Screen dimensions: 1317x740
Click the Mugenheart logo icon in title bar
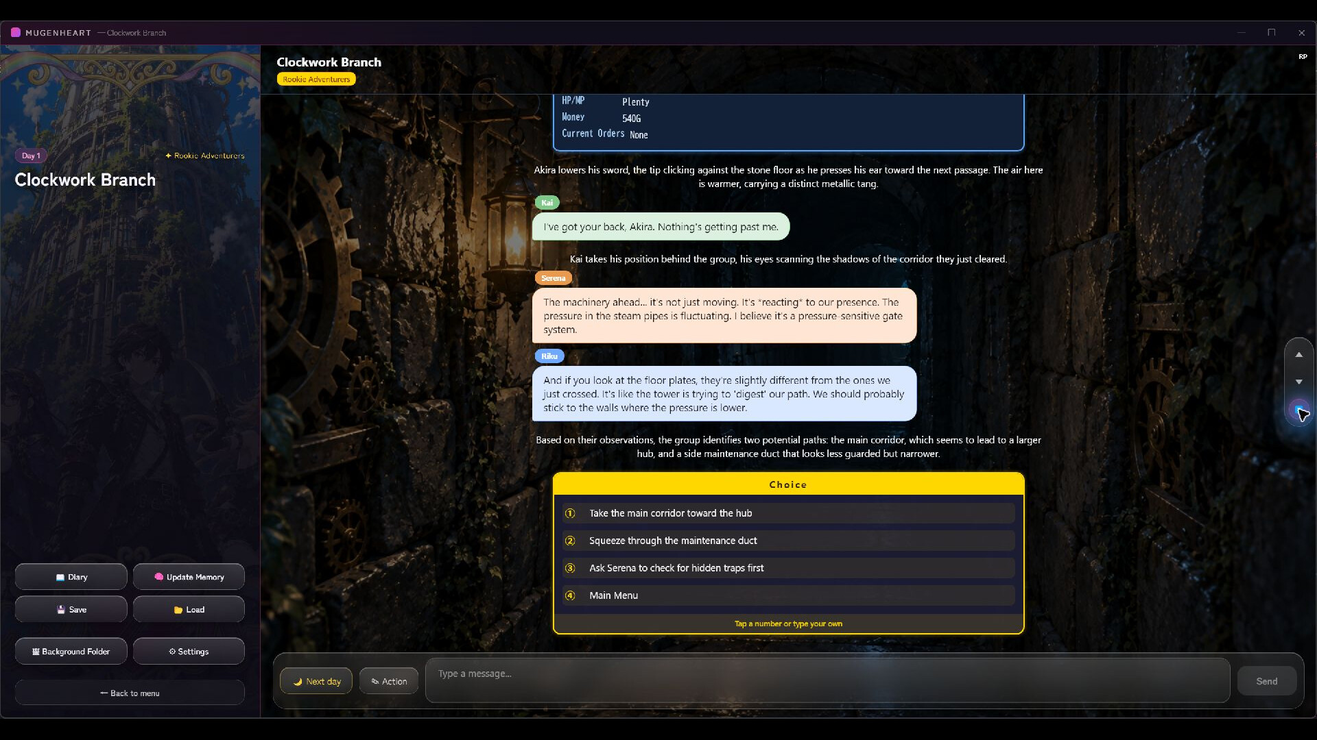pyautogui.click(x=16, y=32)
